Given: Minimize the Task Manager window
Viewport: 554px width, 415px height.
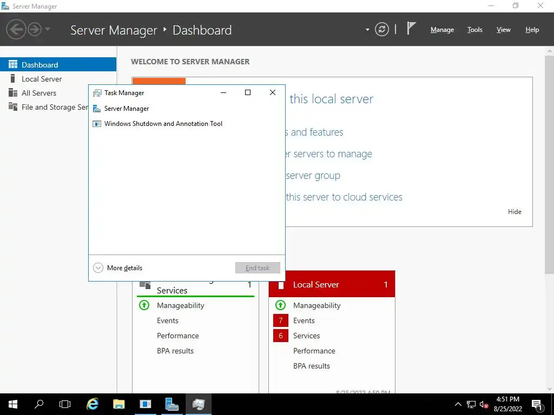Looking at the screenshot, I should 223,92.
